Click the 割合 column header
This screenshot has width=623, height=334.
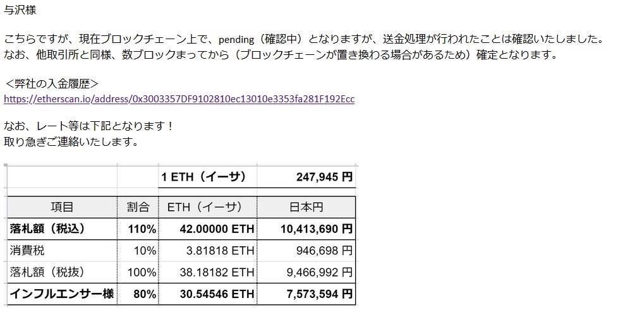(138, 207)
